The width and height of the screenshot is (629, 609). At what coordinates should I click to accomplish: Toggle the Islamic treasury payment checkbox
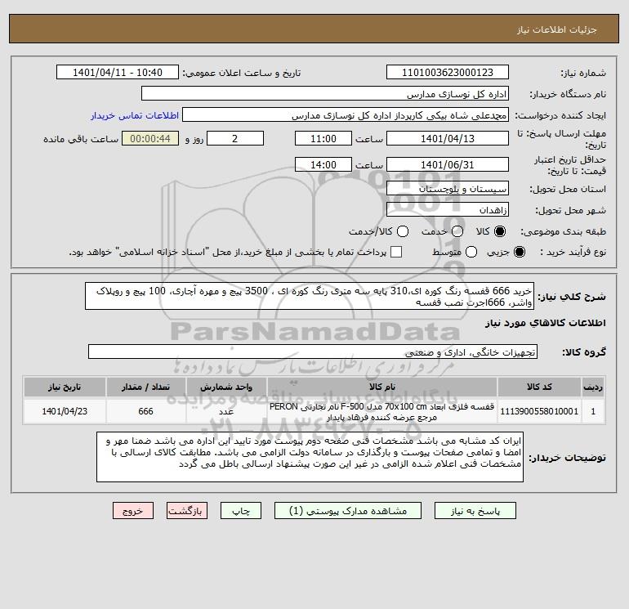tap(396, 252)
